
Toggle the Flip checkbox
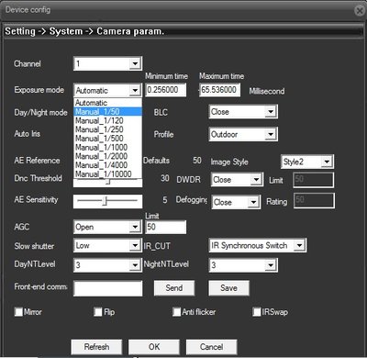(x=98, y=312)
